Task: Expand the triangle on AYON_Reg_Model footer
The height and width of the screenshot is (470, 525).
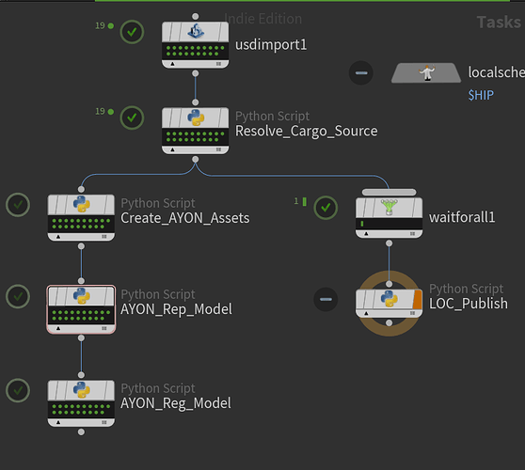Action: 58,422
